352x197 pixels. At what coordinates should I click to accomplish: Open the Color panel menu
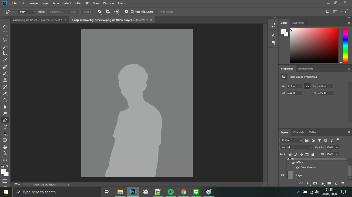coord(349,23)
